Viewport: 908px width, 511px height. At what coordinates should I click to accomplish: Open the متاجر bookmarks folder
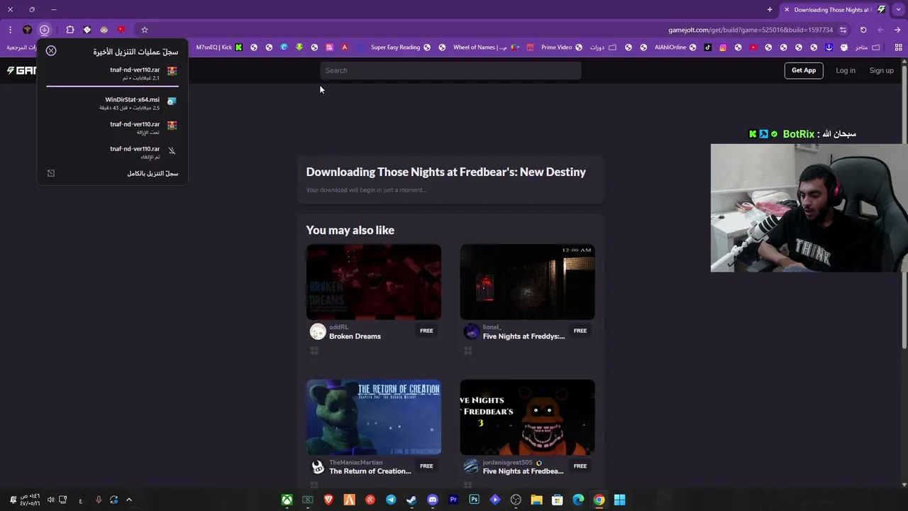pyautogui.click(x=868, y=48)
